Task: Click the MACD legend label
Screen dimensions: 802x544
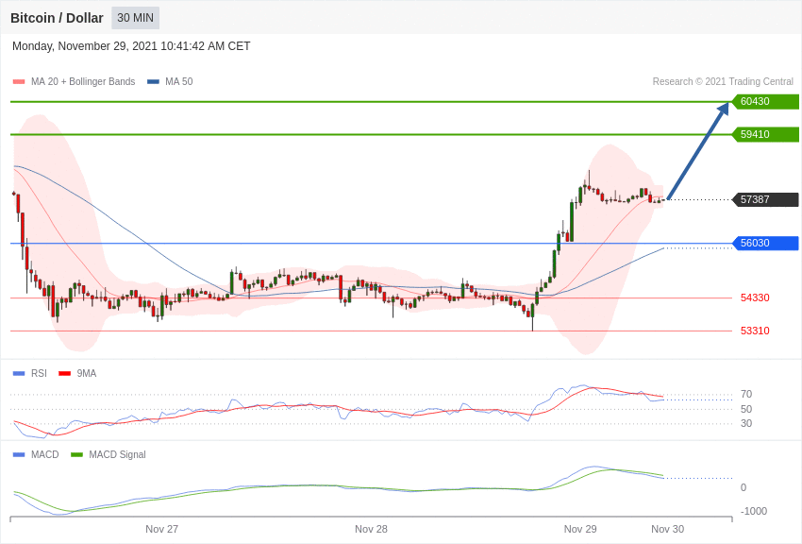Action: pos(45,454)
